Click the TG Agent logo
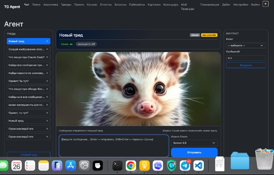This screenshot has width=274, height=175. click(x=12, y=7)
